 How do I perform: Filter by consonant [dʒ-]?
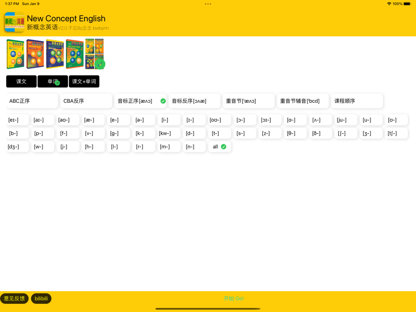pyautogui.click(x=17, y=147)
